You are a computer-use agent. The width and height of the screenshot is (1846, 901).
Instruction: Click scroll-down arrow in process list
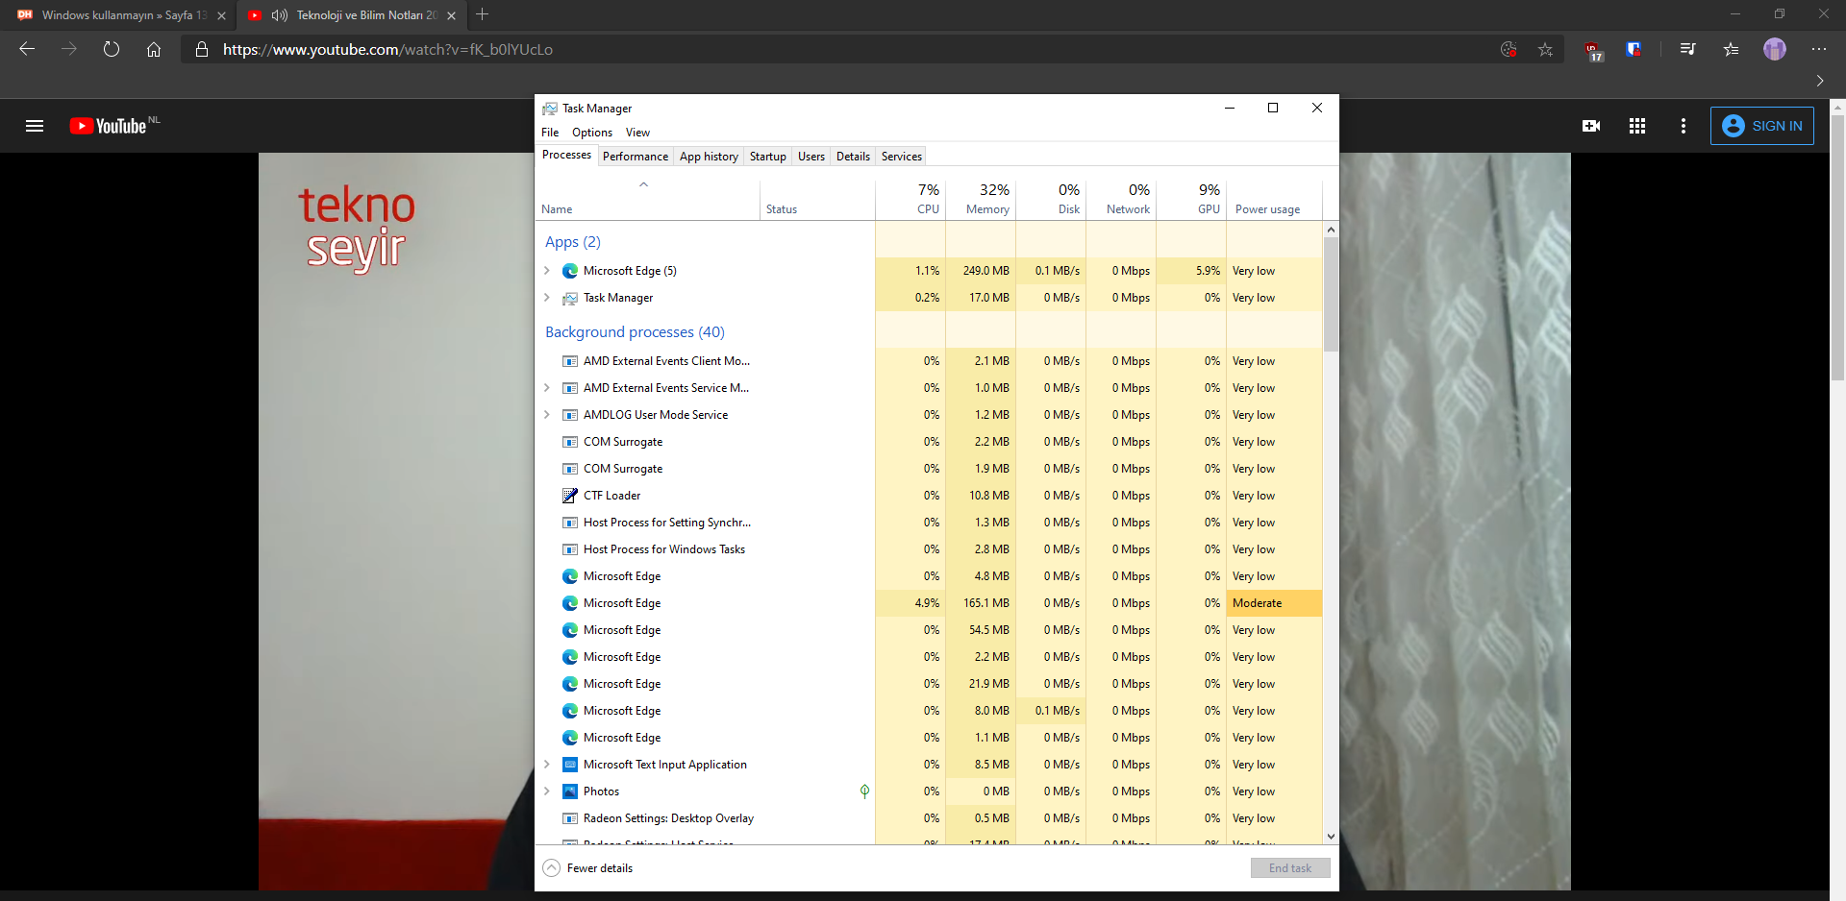(x=1331, y=837)
